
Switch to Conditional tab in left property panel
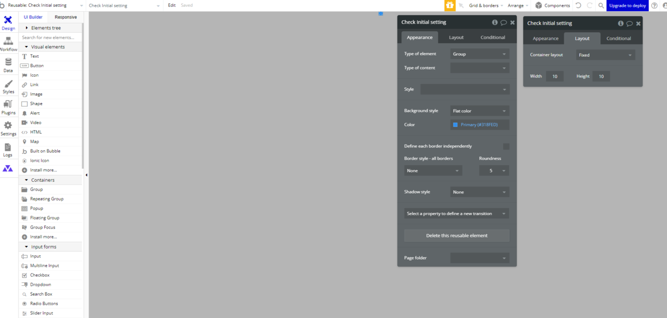493,37
